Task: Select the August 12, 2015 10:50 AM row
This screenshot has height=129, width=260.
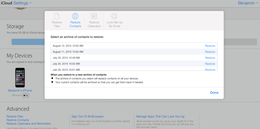Action: [134, 46]
